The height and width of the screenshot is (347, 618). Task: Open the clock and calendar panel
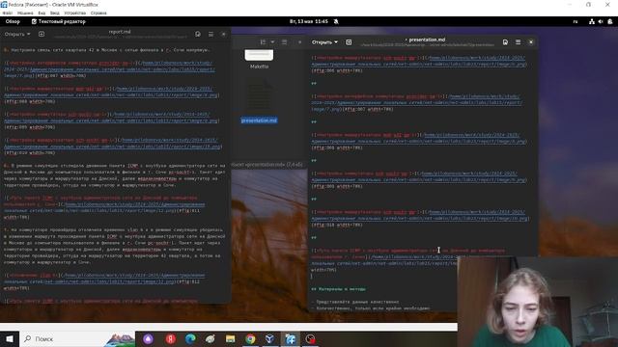coord(309,21)
